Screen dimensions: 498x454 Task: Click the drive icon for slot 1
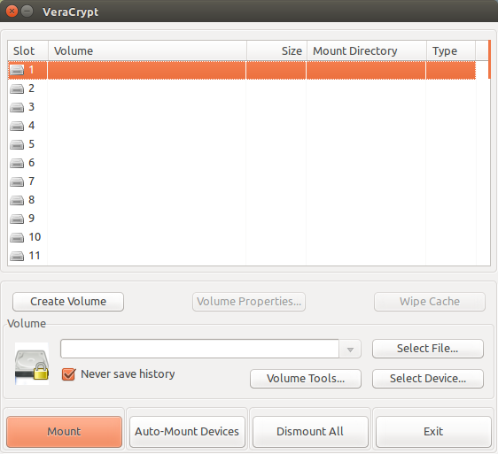point(17,70)
